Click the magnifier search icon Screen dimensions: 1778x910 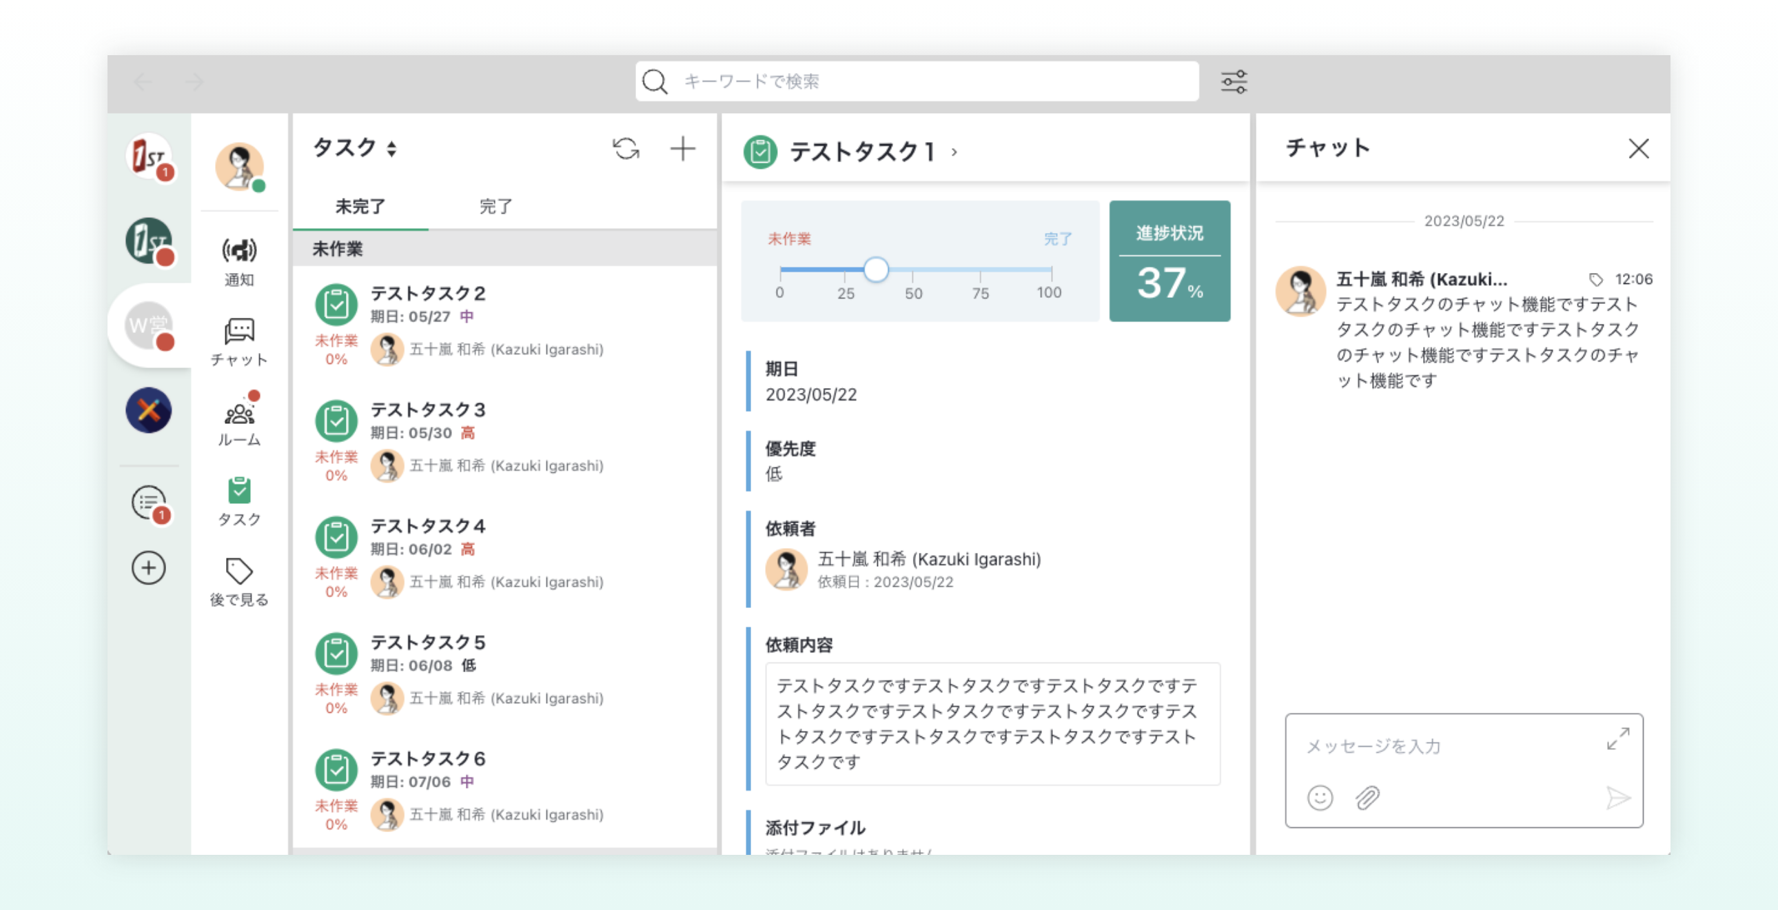pyautogui.click(x=654, y=81)
